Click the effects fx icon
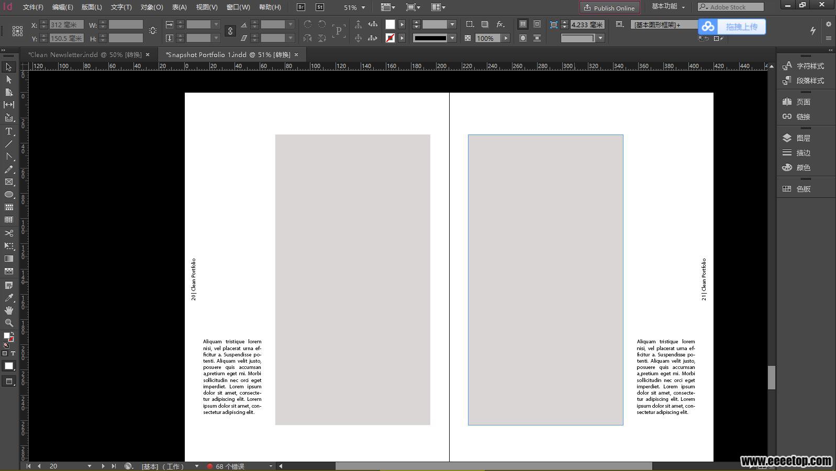 pyautogui.click(x=500, y=25)
